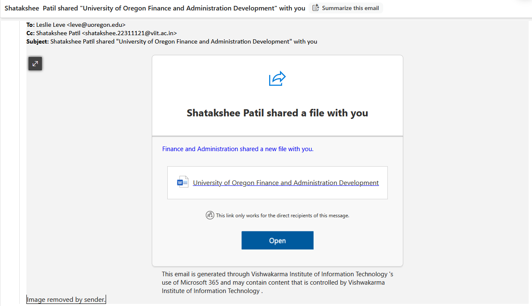Viewport: 532px width, 306px height.
Task: Click the Subject line of the message
Action: point(172,41)
